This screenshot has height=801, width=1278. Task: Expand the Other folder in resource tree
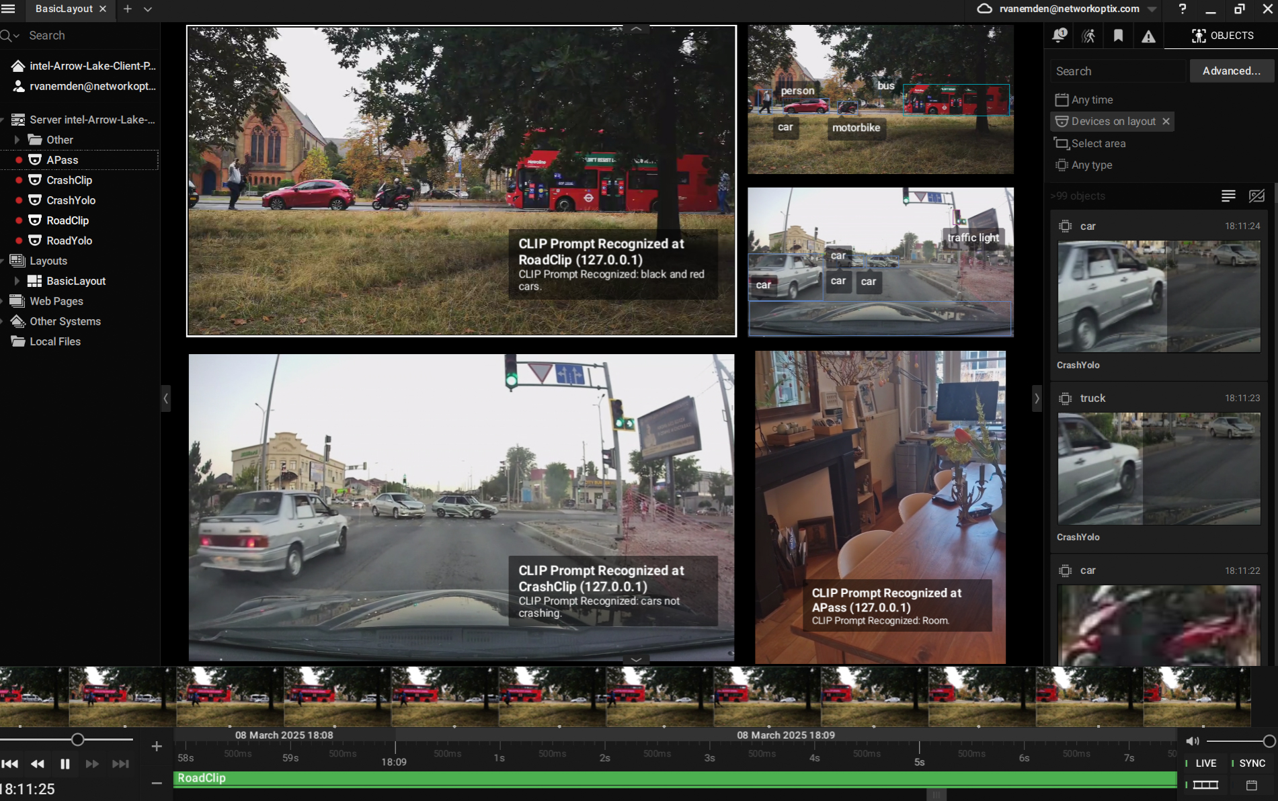17,139
